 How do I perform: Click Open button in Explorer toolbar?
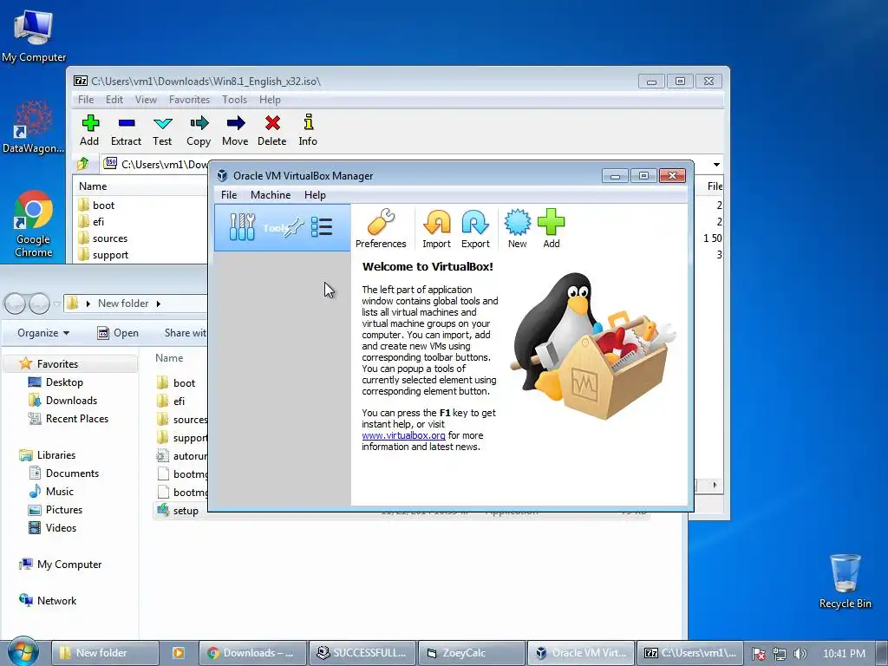tap(118, 333)
